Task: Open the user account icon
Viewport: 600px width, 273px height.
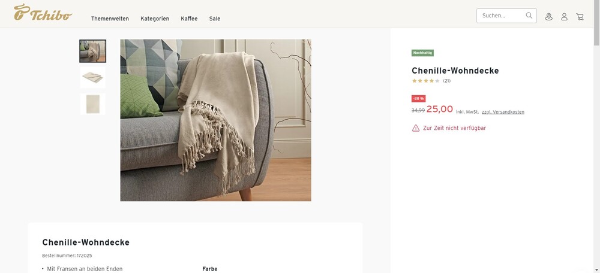Action: coord(564,16)
